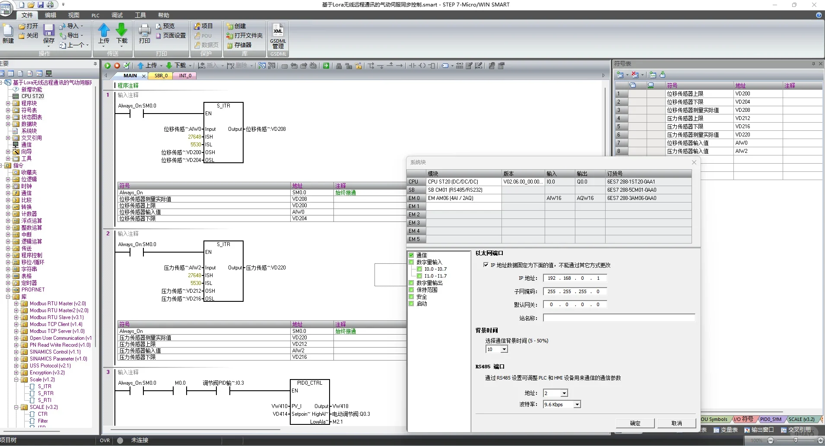
Task: Click the 新建 (New) project icon
Action: click(8, 30)
